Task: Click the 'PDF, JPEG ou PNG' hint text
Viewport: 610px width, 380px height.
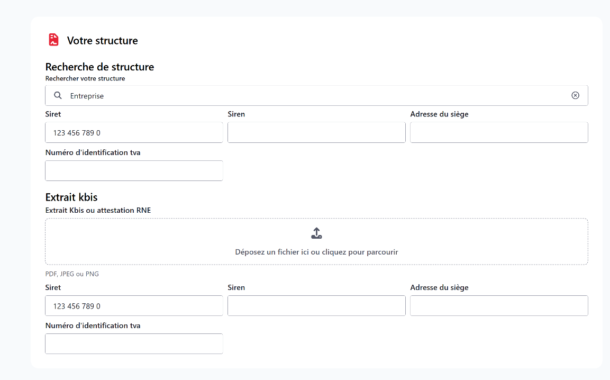Action: (x=72, y=274)
